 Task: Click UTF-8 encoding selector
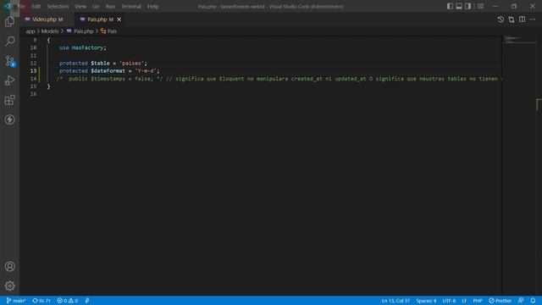(449, 301)
